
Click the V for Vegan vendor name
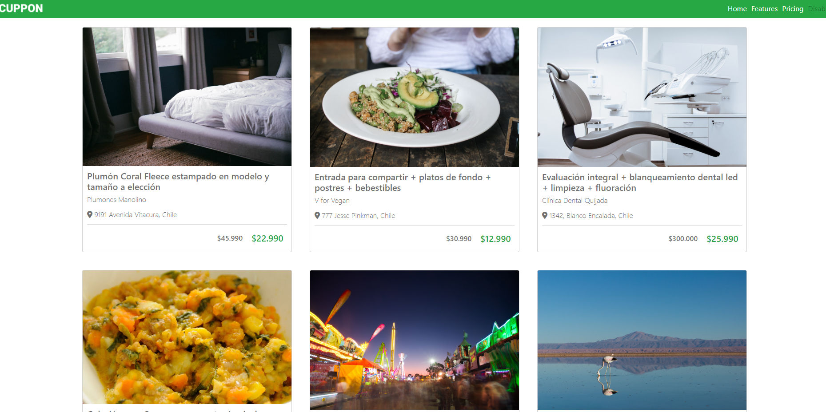[x=332, y=201]
